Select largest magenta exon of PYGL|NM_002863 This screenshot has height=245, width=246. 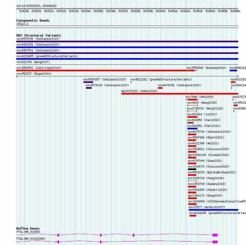pyautogui.click(x=215, y=235)
